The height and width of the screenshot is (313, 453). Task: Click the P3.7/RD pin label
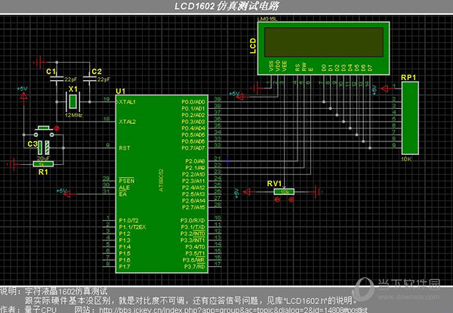195,266
